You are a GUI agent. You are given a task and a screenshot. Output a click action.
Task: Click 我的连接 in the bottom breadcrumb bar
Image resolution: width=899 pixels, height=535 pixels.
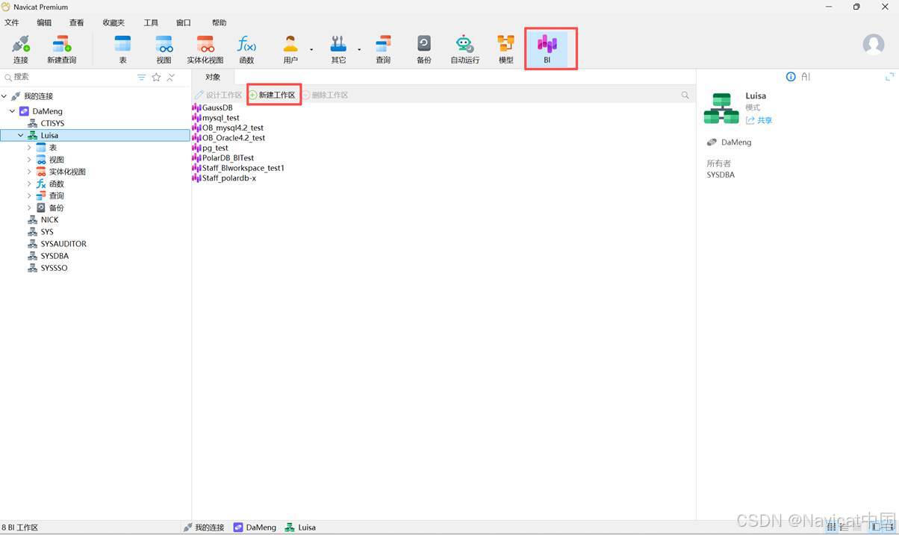203,527
